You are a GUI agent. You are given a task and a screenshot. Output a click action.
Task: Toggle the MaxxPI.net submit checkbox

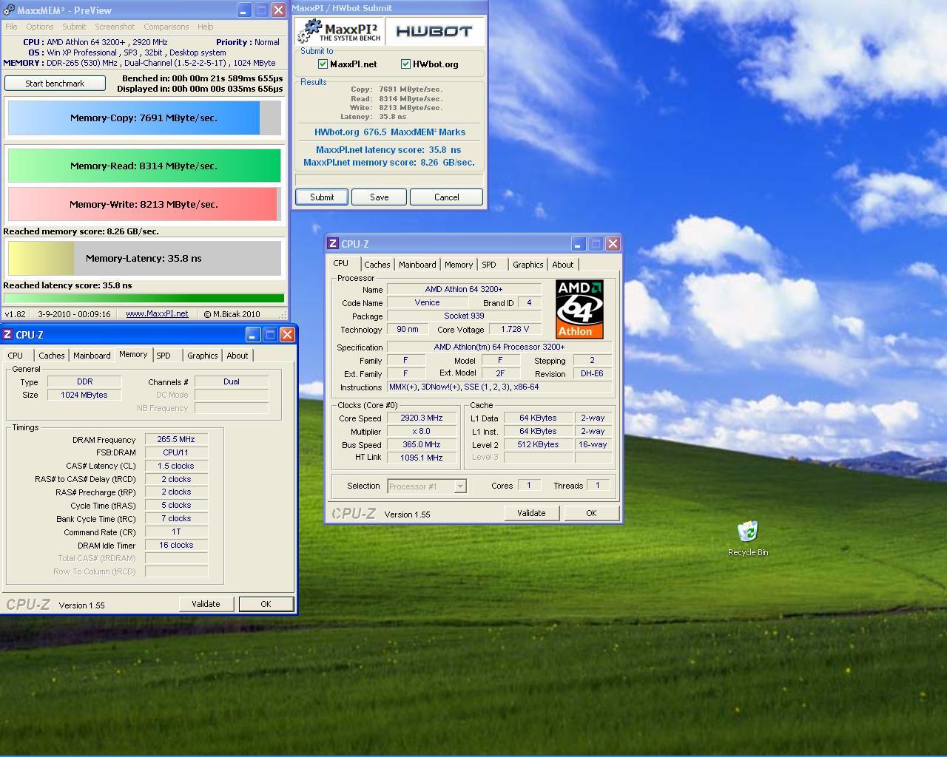coord(323,64)
